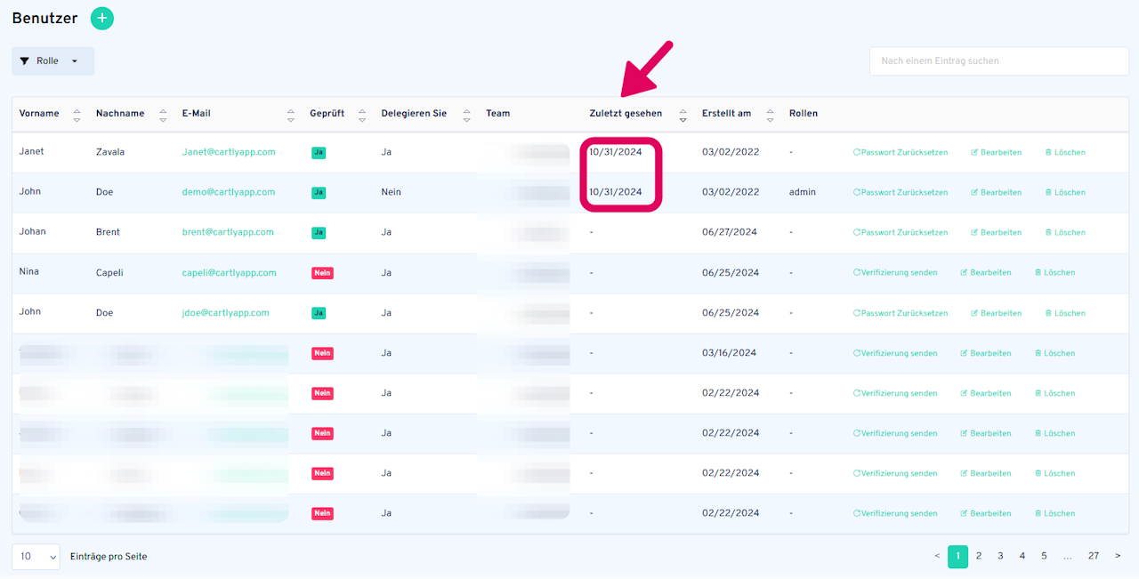Click 'Verifizierung senden' in the 03/16/2024 row
This screenshot has width=1139, height=579.
pos(895,353)
